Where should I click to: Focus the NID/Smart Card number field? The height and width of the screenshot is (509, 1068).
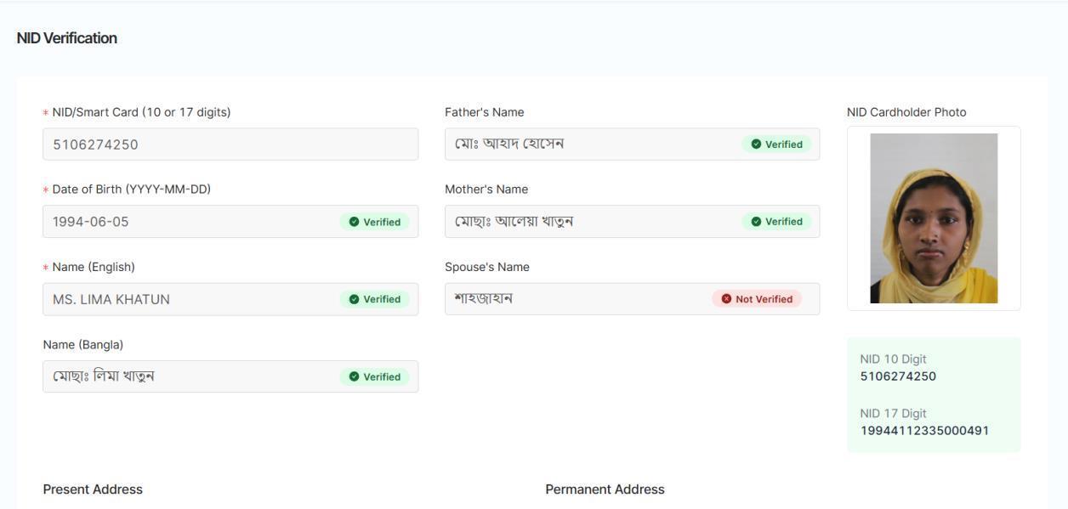[x=230, y=144]
